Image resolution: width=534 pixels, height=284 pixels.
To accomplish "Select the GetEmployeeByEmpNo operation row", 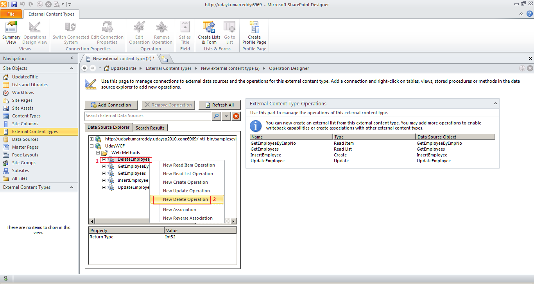I will [x=373, y=143].
